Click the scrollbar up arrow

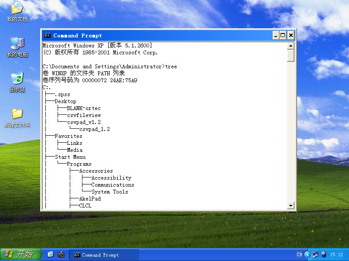291,46
